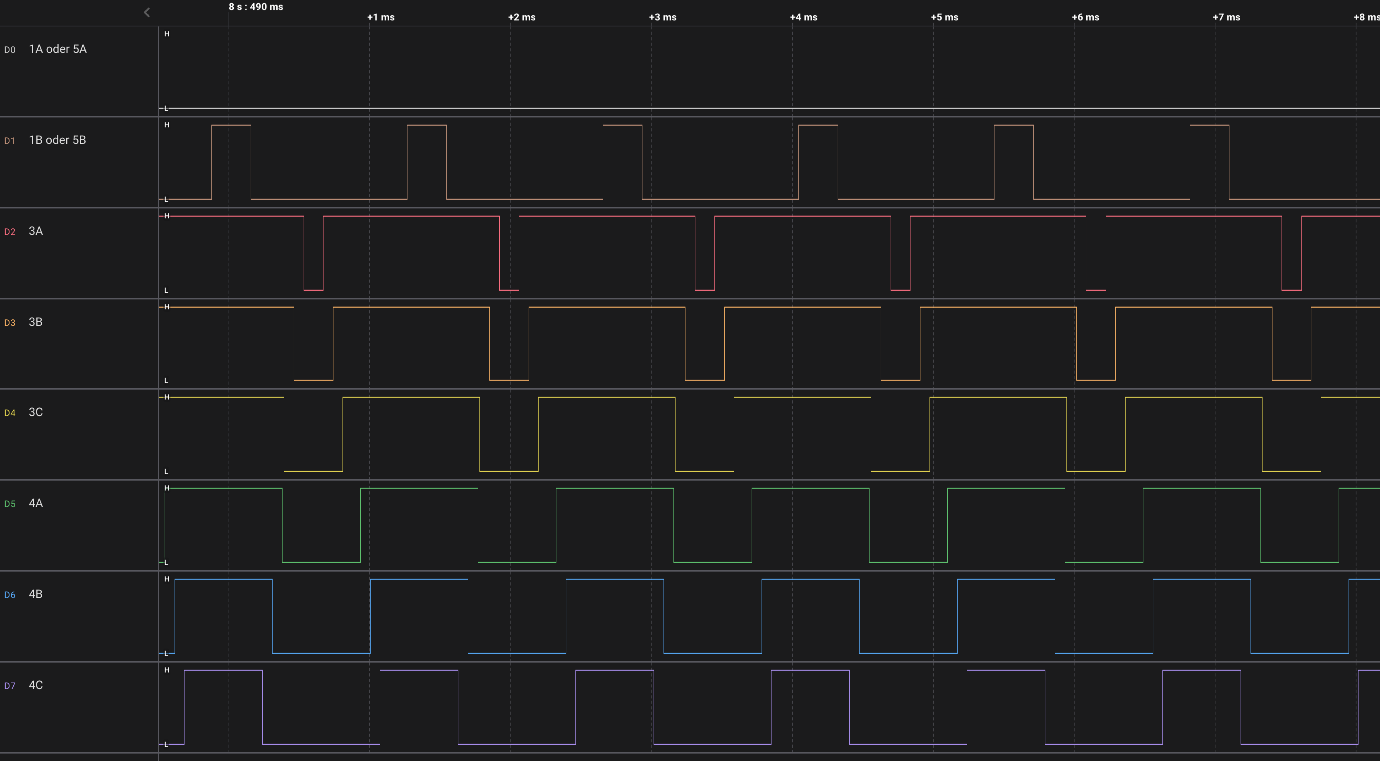Viewport: 1380px width, 761px height.
Task: Click the +7 ms timeline marker
Action: [1226, 17]
